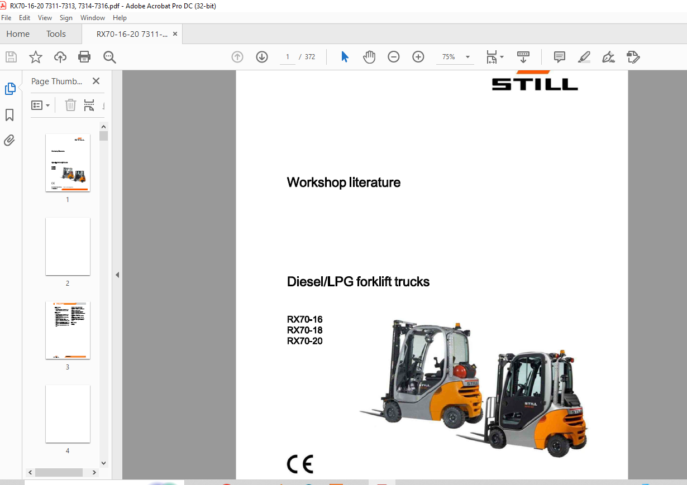Activate the selection arrow tool
This screenshot has width=687, height=485.
point(345,57)
